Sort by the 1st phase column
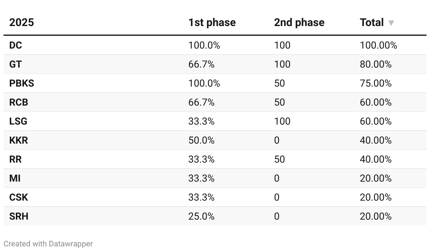Viewport: 430px width, 252px height. (x=212, y=23)
